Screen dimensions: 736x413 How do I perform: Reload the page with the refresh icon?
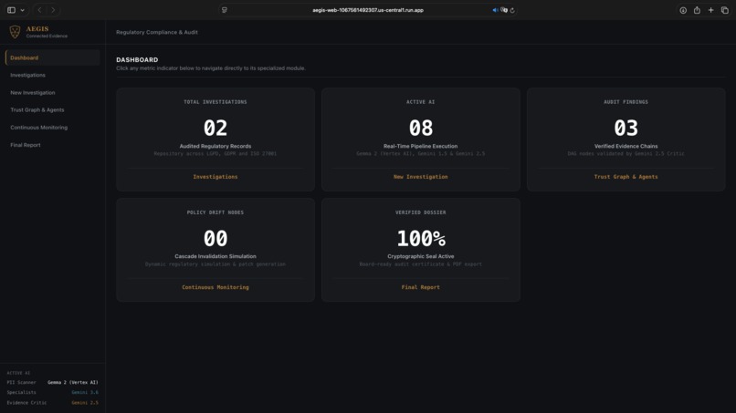click(512, 10)
